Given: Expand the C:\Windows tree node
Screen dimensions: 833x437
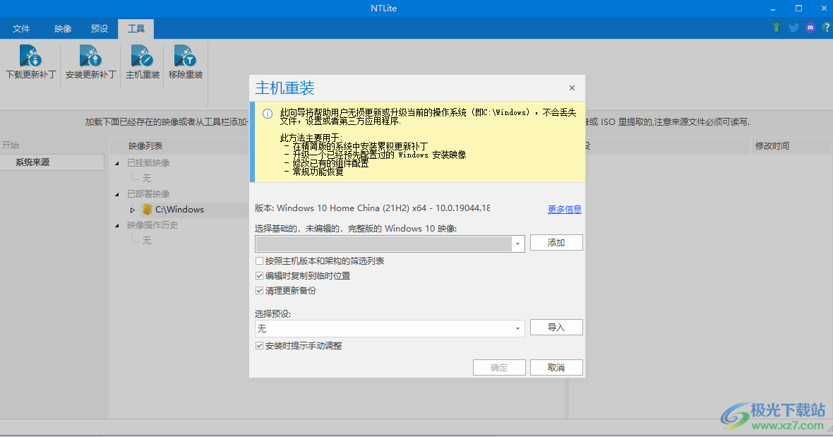Looking at the screenshot, I should coord(132,210).
